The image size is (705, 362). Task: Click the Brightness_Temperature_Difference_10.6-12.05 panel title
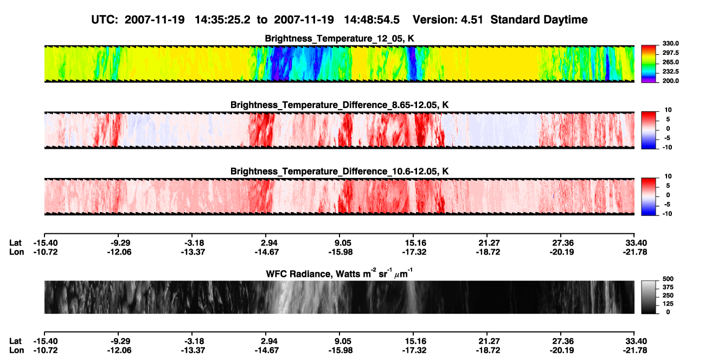[x=339, y=172]
